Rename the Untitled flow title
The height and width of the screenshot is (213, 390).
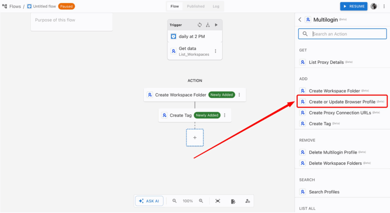point(45,6)
